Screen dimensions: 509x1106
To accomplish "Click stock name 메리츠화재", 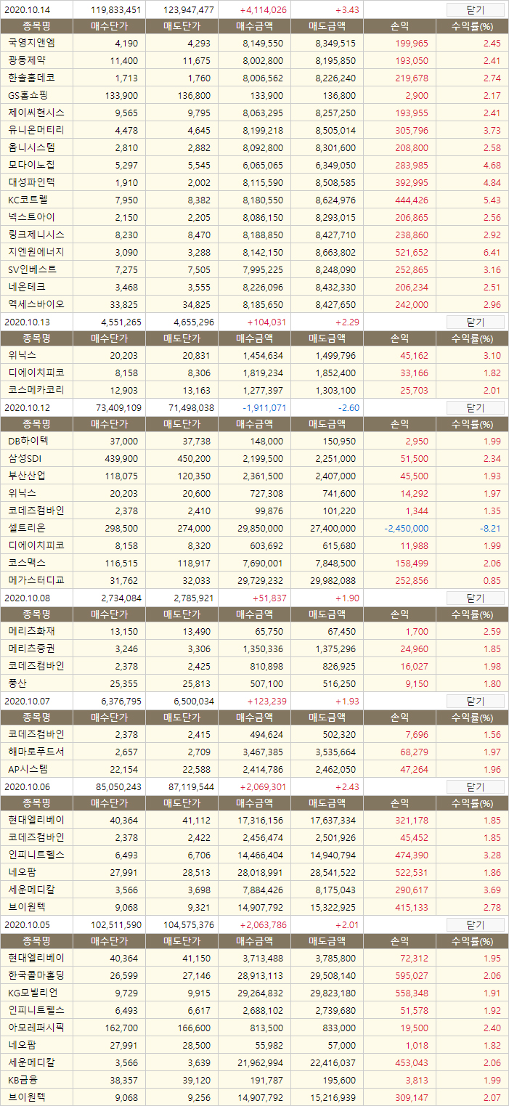I will click(31, 631).
